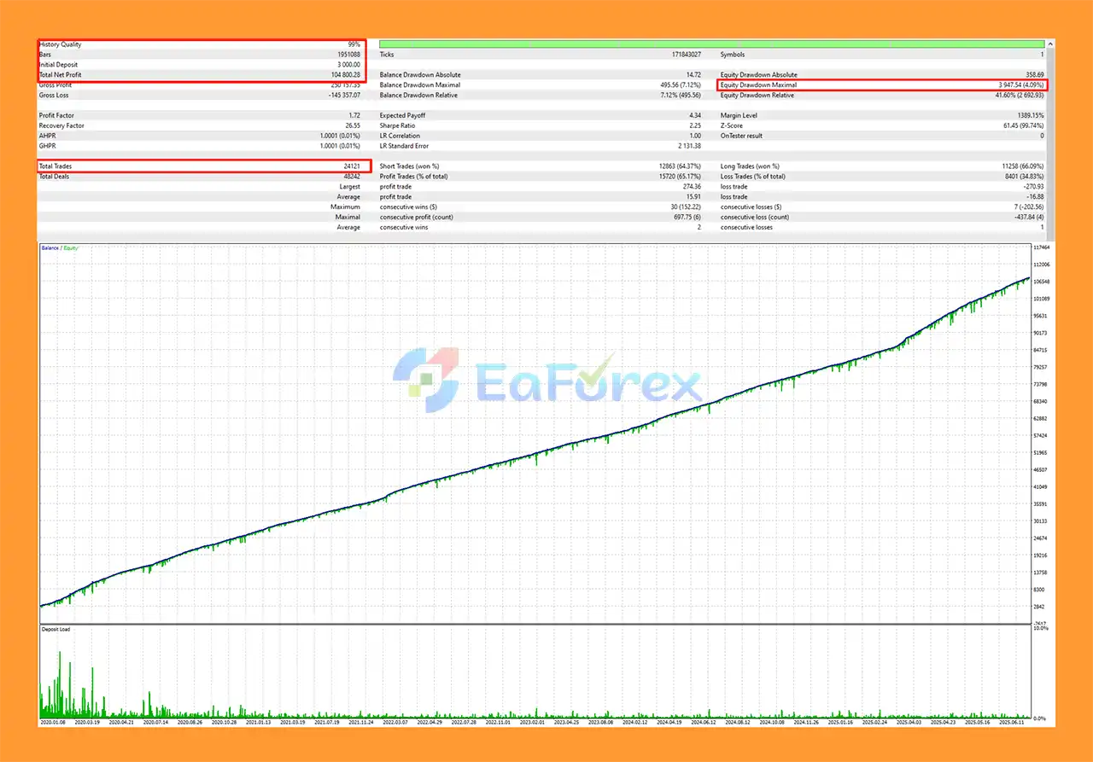Select the consecutive wins value 30 (152.22)

tap(684, 207)
